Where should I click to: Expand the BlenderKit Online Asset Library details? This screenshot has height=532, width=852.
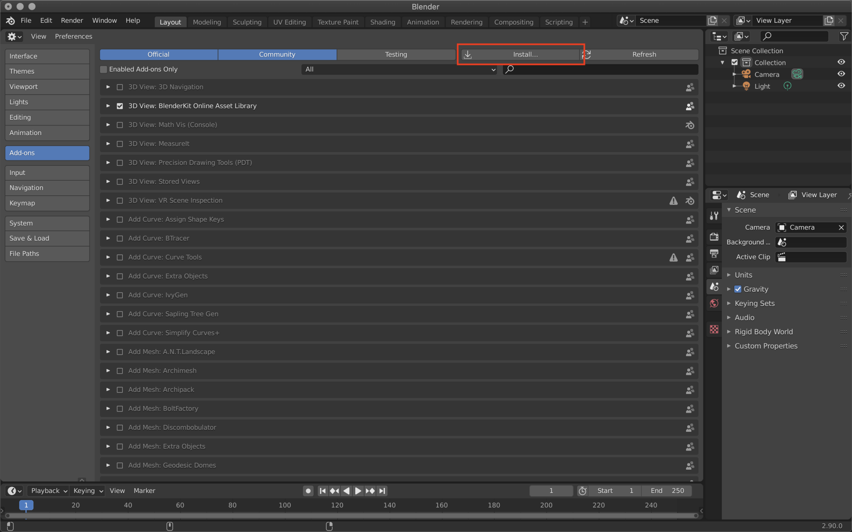tap(108, 106)
